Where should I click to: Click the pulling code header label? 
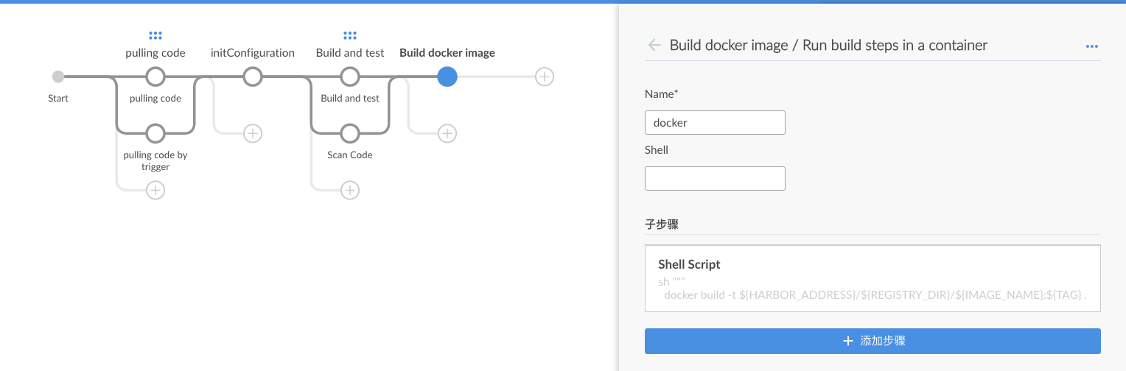coord(155,53)
